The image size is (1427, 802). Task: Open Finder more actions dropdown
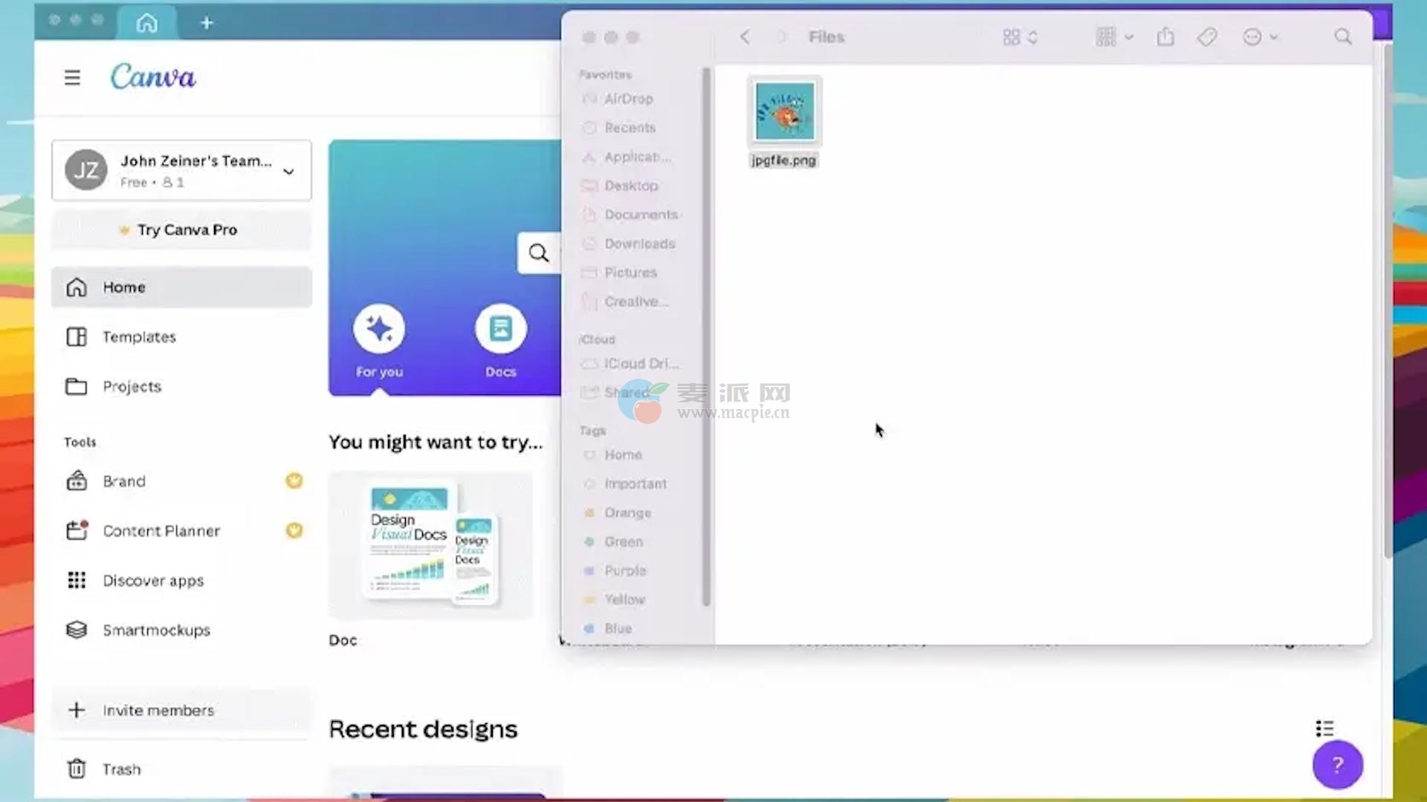click(x=1260, y=37)
